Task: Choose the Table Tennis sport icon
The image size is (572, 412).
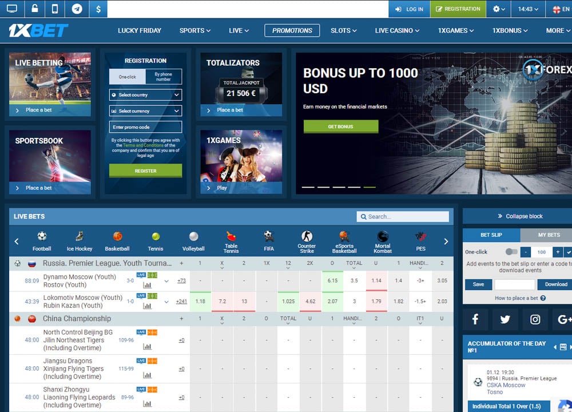Action: pyautogui.click(x=231, y=241)
